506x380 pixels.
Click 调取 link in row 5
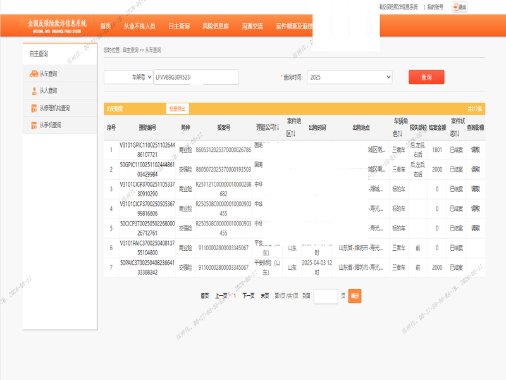point(476,229)
